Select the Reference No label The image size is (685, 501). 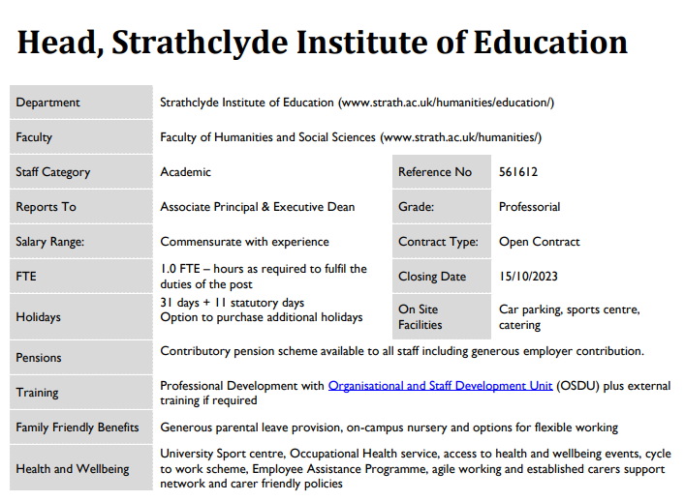tap(442, 172)
